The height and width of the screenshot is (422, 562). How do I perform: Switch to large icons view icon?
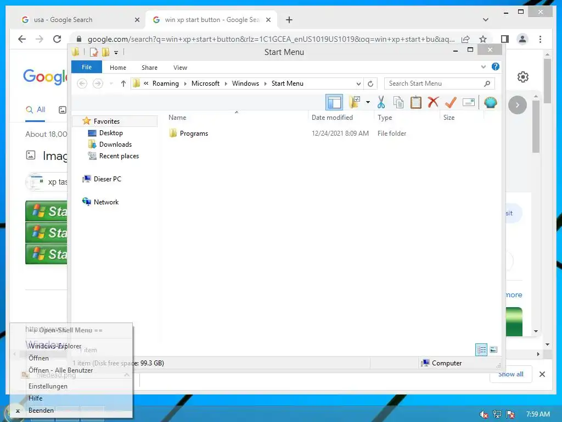pyautogui.click(x=493, y=349)
